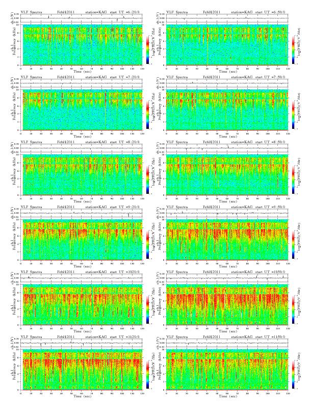Click the spectrogram starting UT 6:50:0
Image resolution: width=312 pixels, height=405 pixels.
tap(227, 45)
